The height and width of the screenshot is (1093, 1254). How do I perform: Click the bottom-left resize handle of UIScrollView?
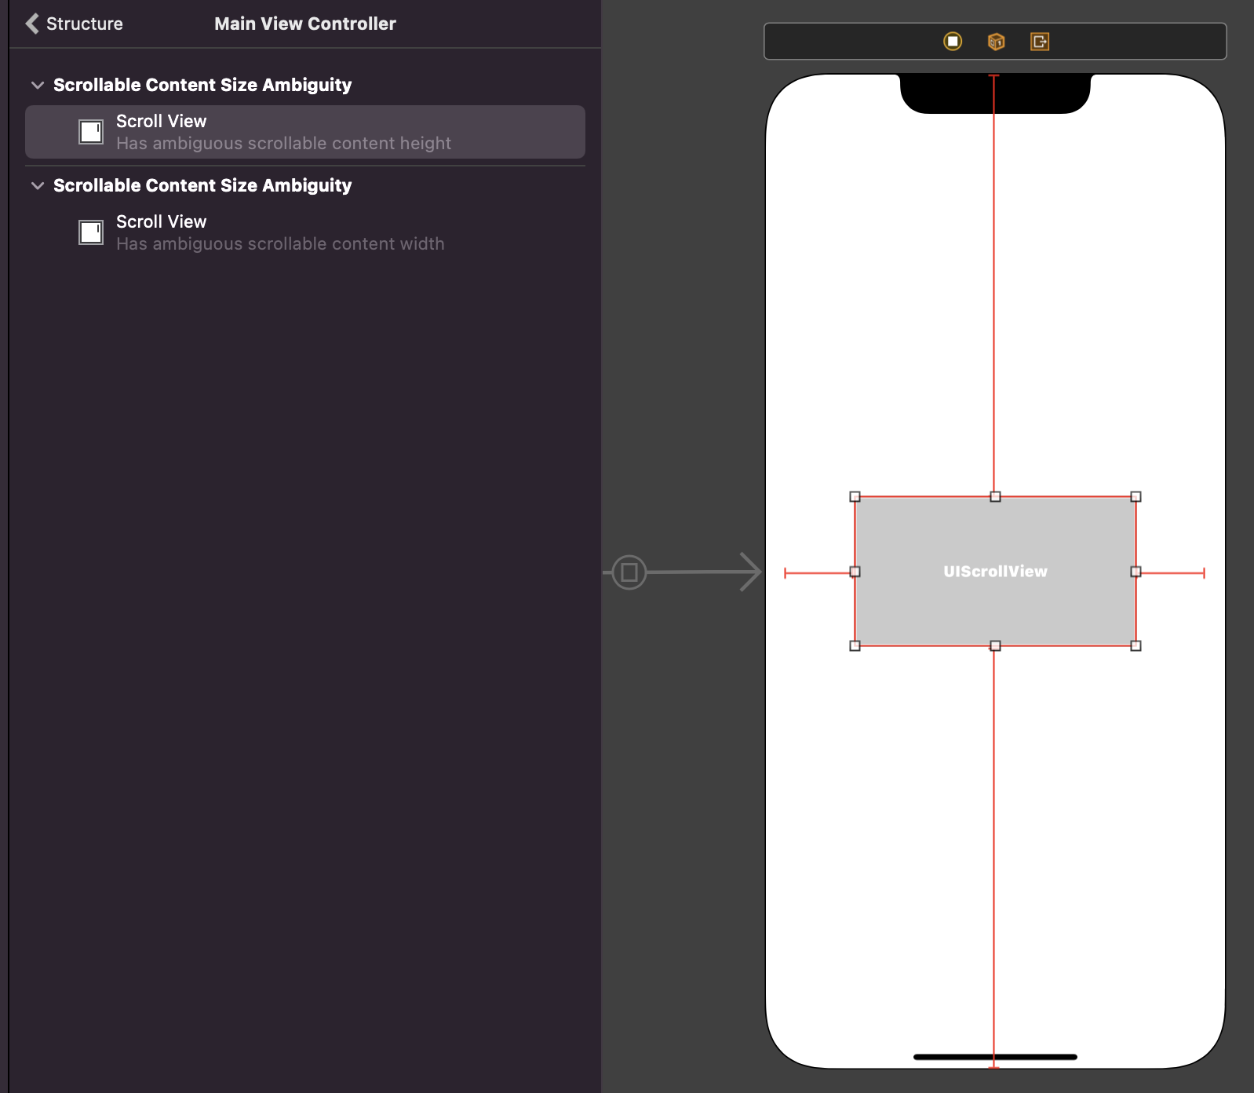855,645
